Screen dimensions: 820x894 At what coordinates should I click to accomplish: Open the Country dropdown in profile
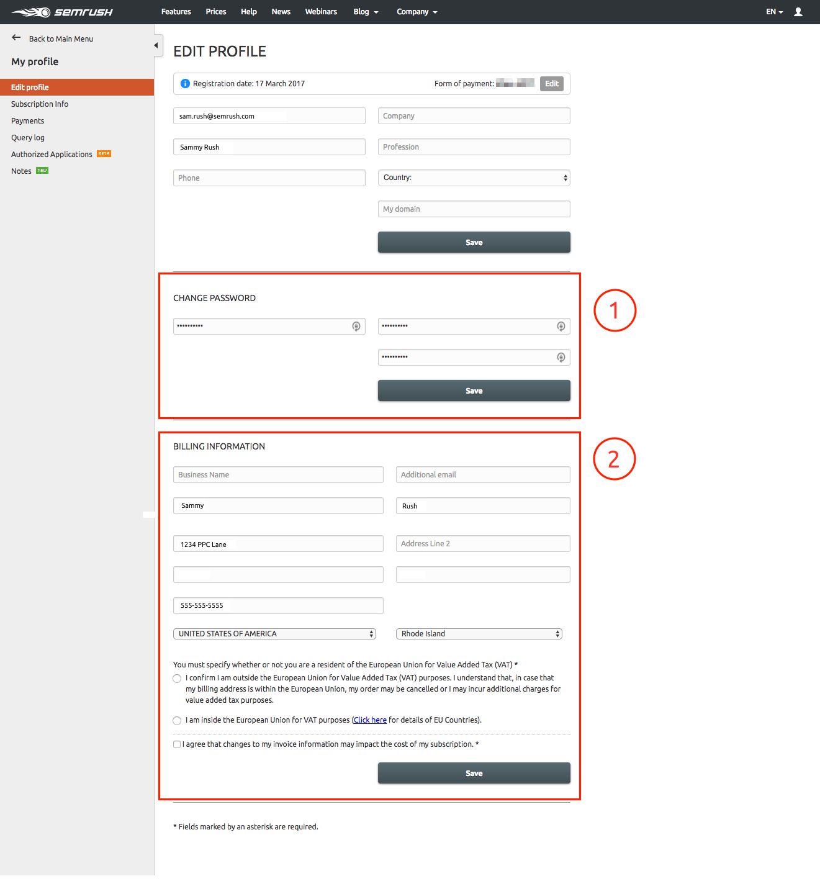[474, 178]
